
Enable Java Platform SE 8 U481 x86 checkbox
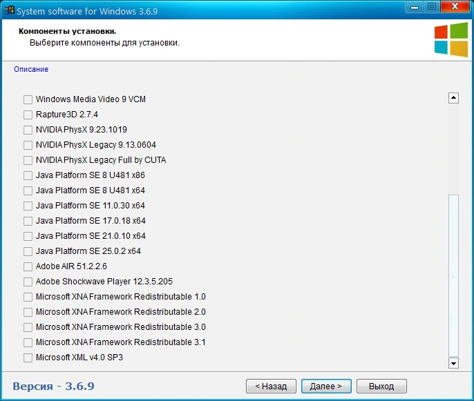(28, 175)
